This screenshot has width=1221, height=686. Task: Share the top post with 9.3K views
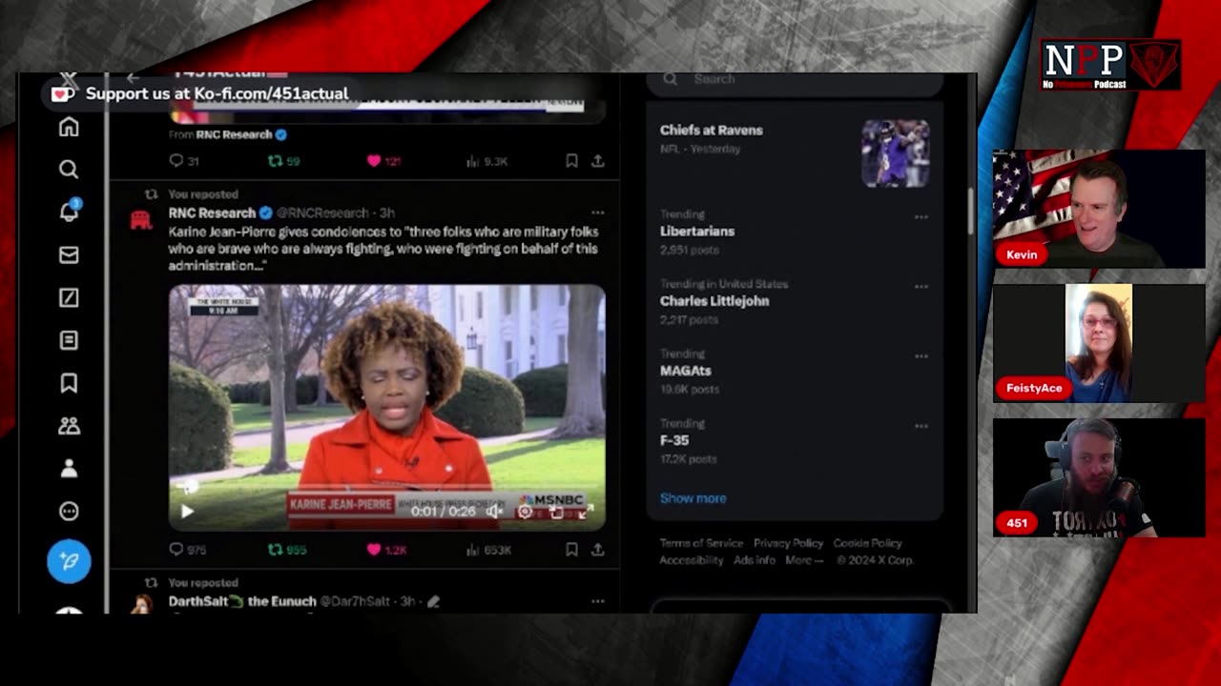click(x=597, y=161)
